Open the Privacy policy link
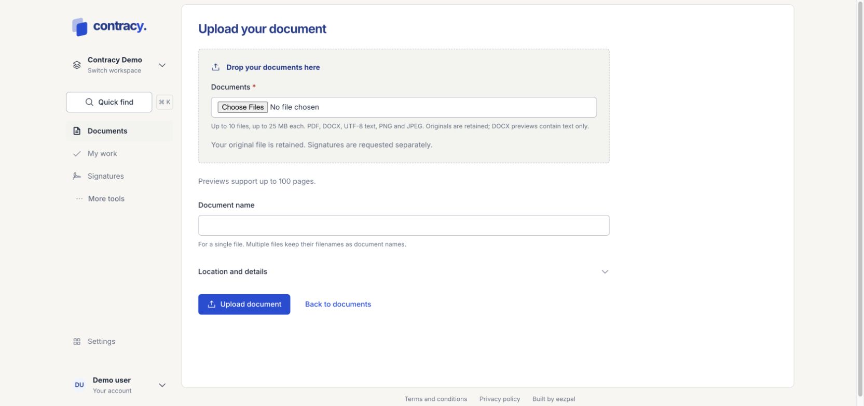 [x=500, y=399]
